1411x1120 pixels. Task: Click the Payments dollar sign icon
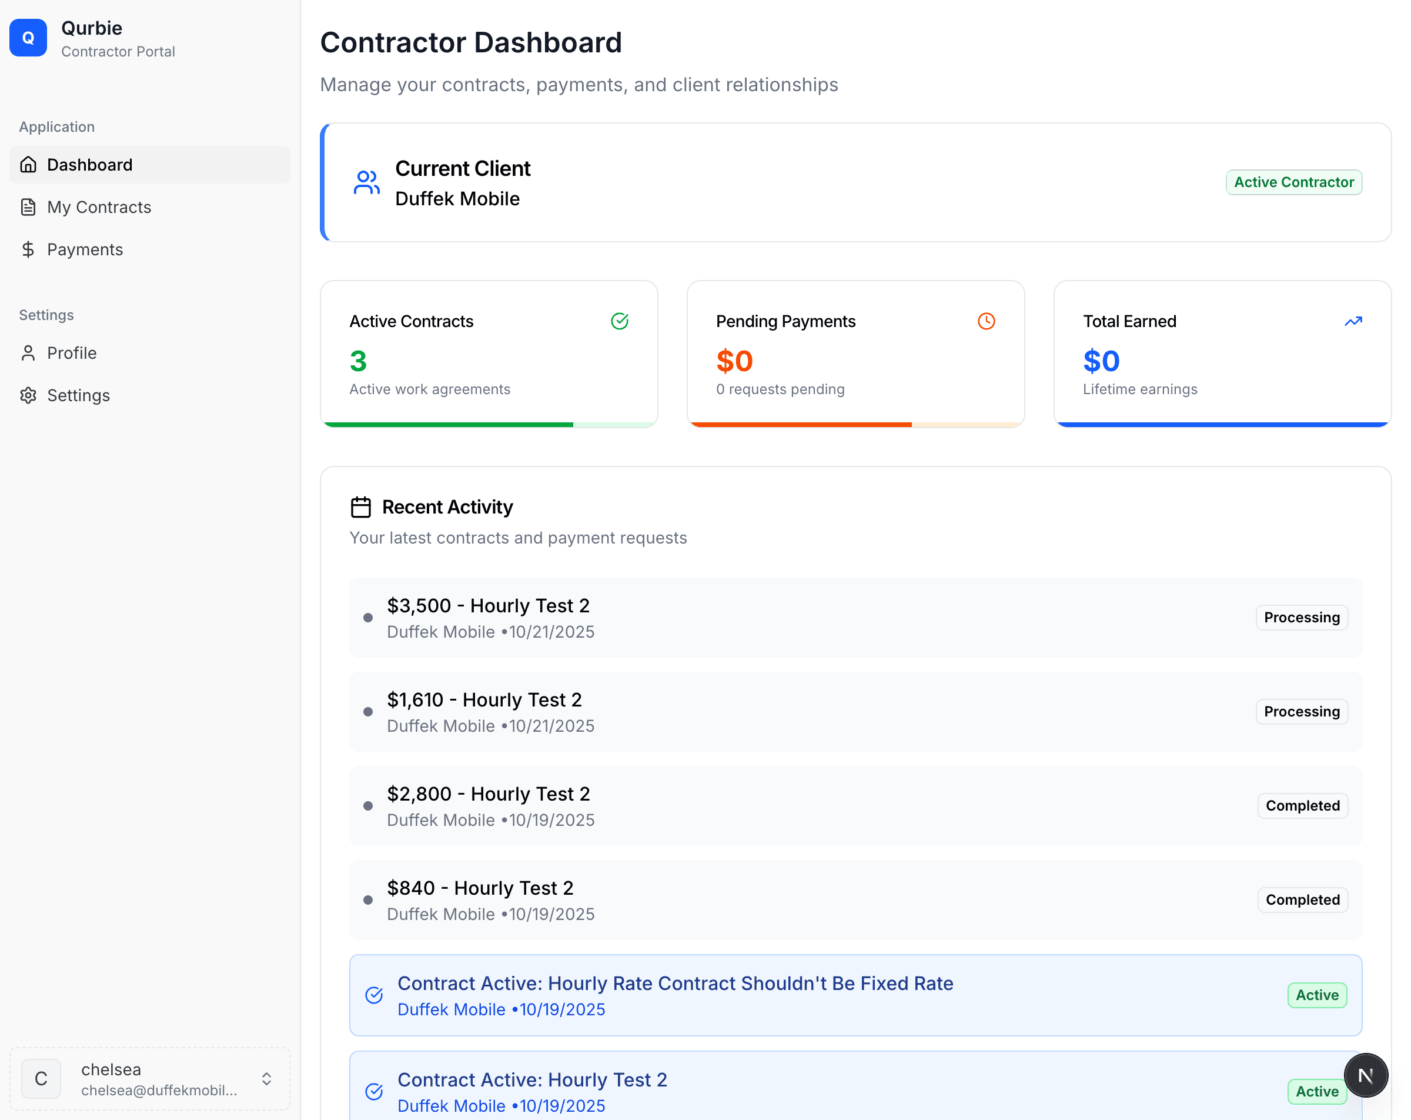28,249
